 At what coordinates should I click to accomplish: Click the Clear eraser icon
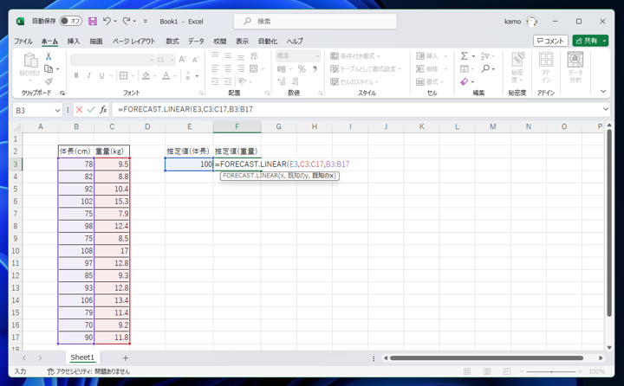click(465, 81)
